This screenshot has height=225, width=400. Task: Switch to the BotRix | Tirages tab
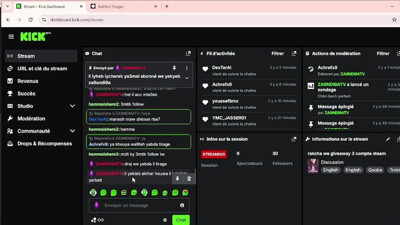(124, 6)
